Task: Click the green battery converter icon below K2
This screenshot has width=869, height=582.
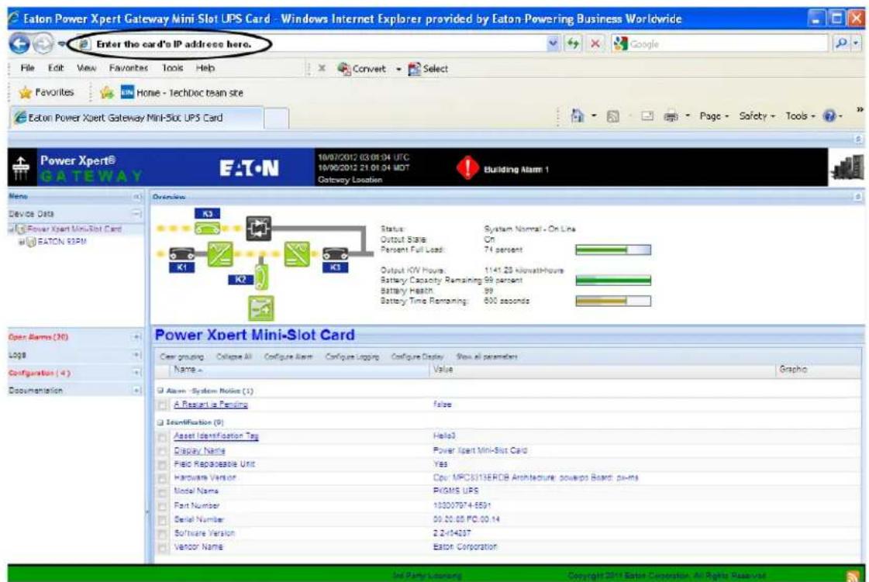Action: (260, 308)
